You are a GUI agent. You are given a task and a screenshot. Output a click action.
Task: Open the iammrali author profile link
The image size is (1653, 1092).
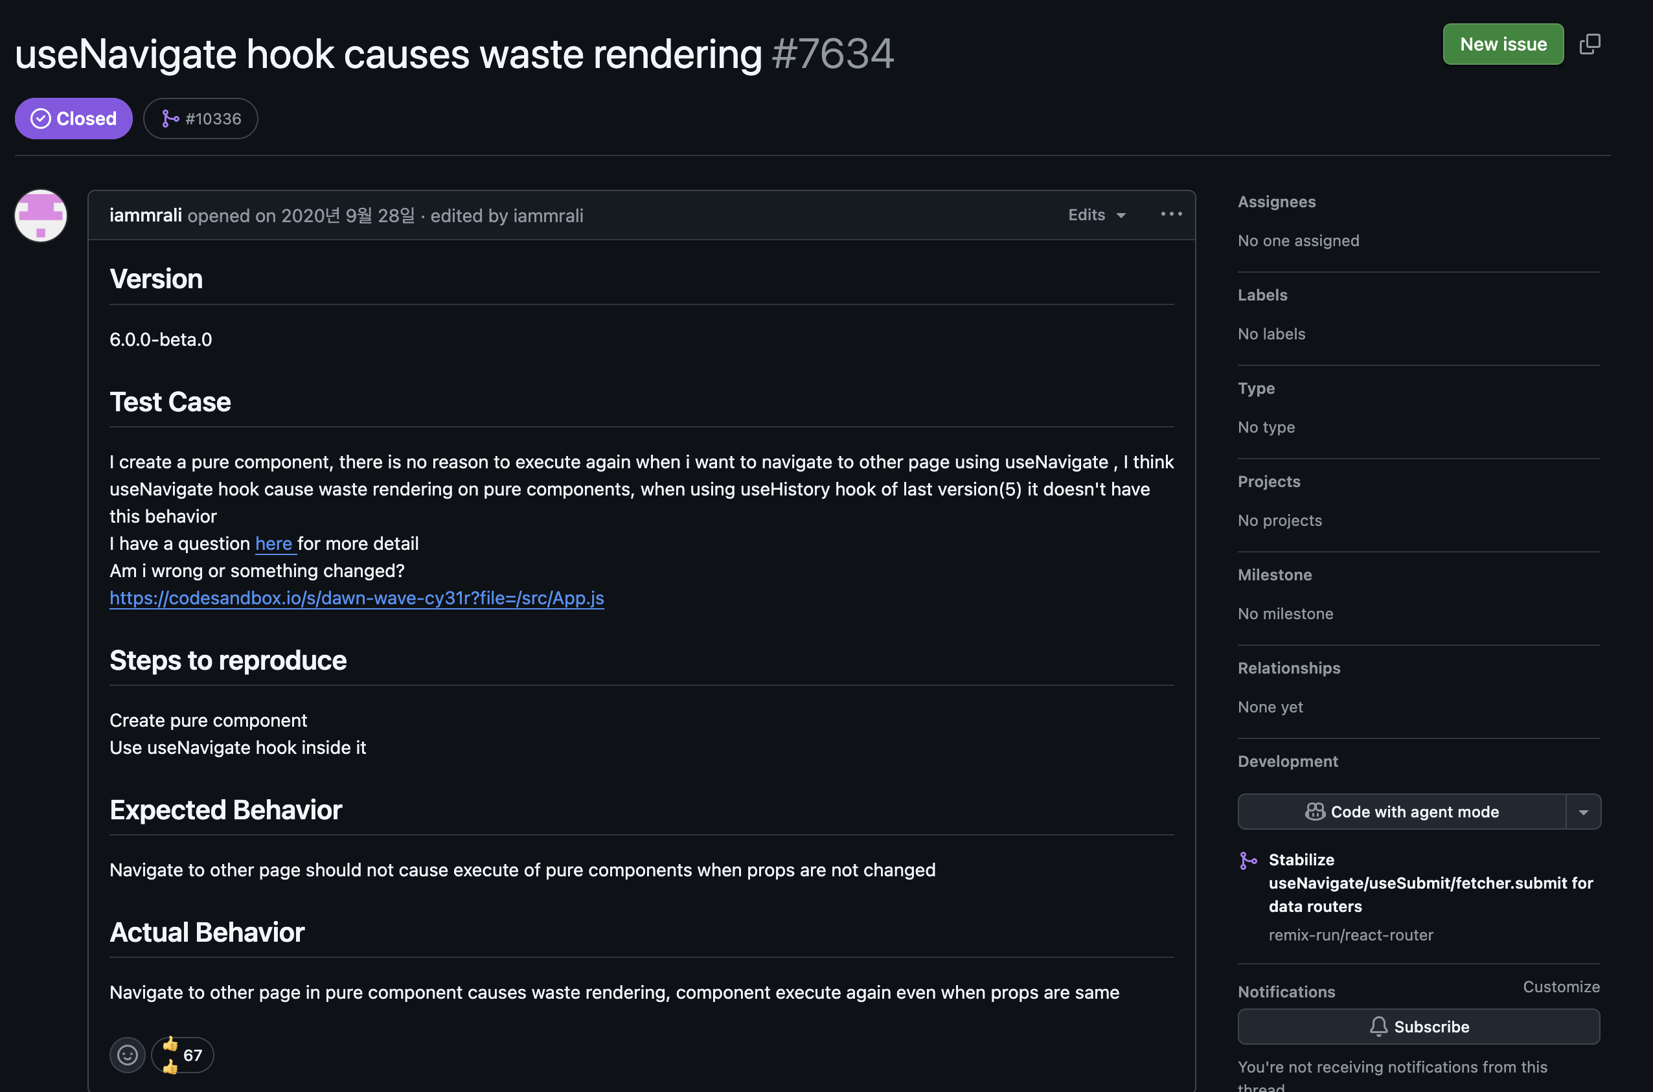(146, 215)
